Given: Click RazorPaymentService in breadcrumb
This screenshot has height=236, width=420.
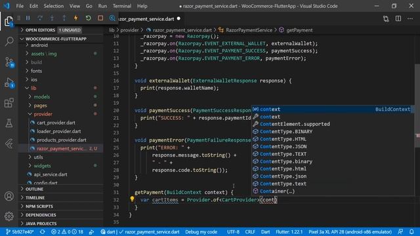Looking at the screenshot, I should (249, 30).
